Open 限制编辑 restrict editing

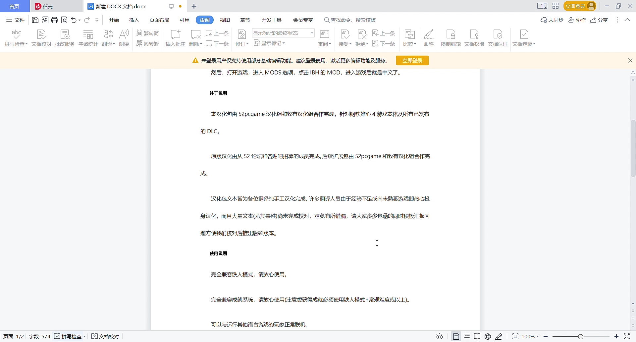pos(451,38)
